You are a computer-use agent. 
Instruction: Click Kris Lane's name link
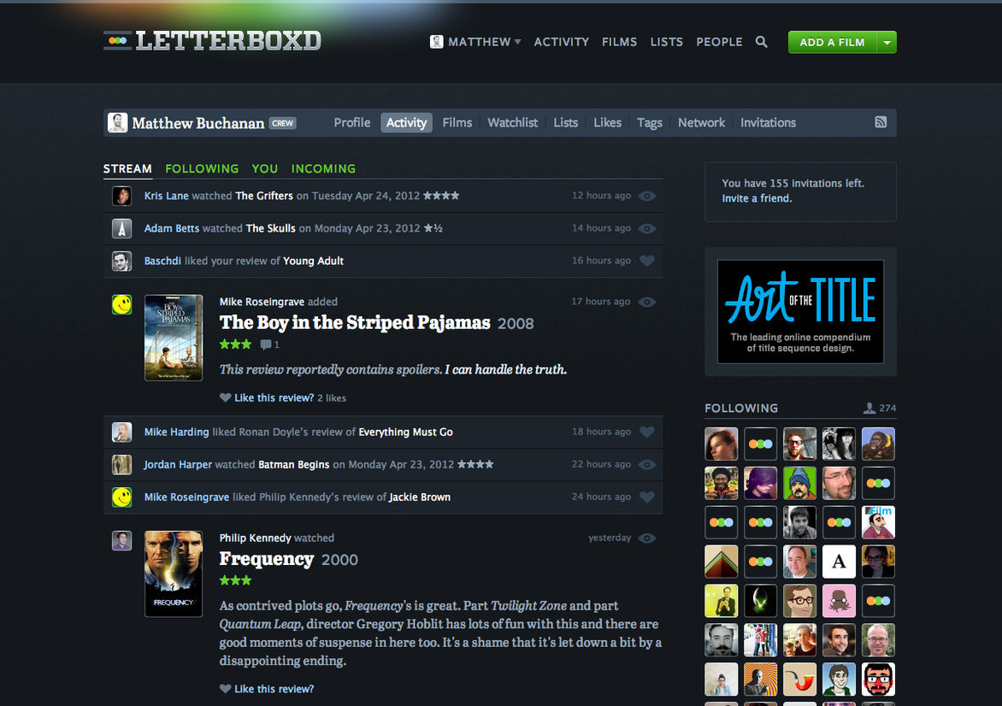[x=166, y=196]
